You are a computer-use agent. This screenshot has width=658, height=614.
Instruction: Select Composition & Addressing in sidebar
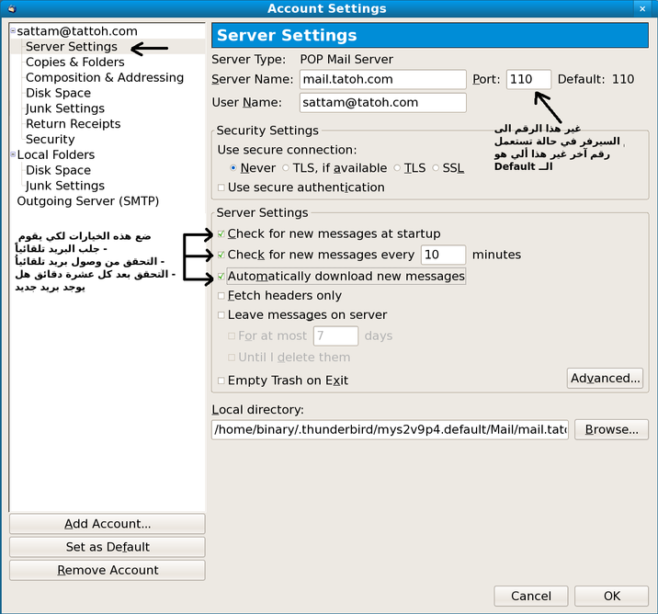click(104, 77)
